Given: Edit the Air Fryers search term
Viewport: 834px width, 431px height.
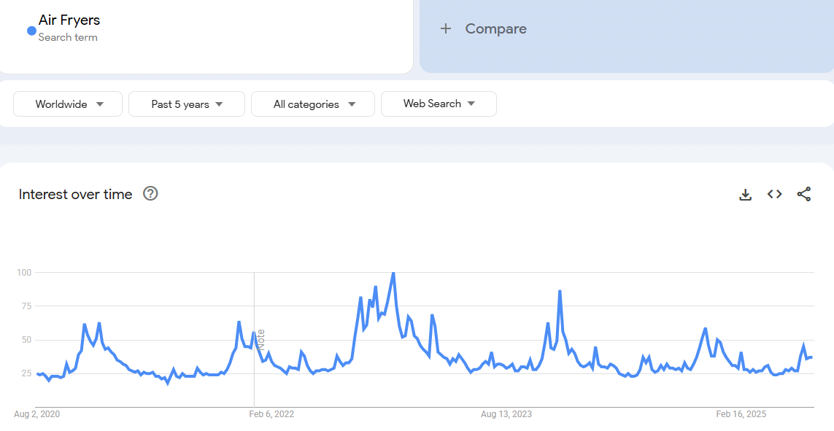Looking at the screenshot, I should (69, 20).
